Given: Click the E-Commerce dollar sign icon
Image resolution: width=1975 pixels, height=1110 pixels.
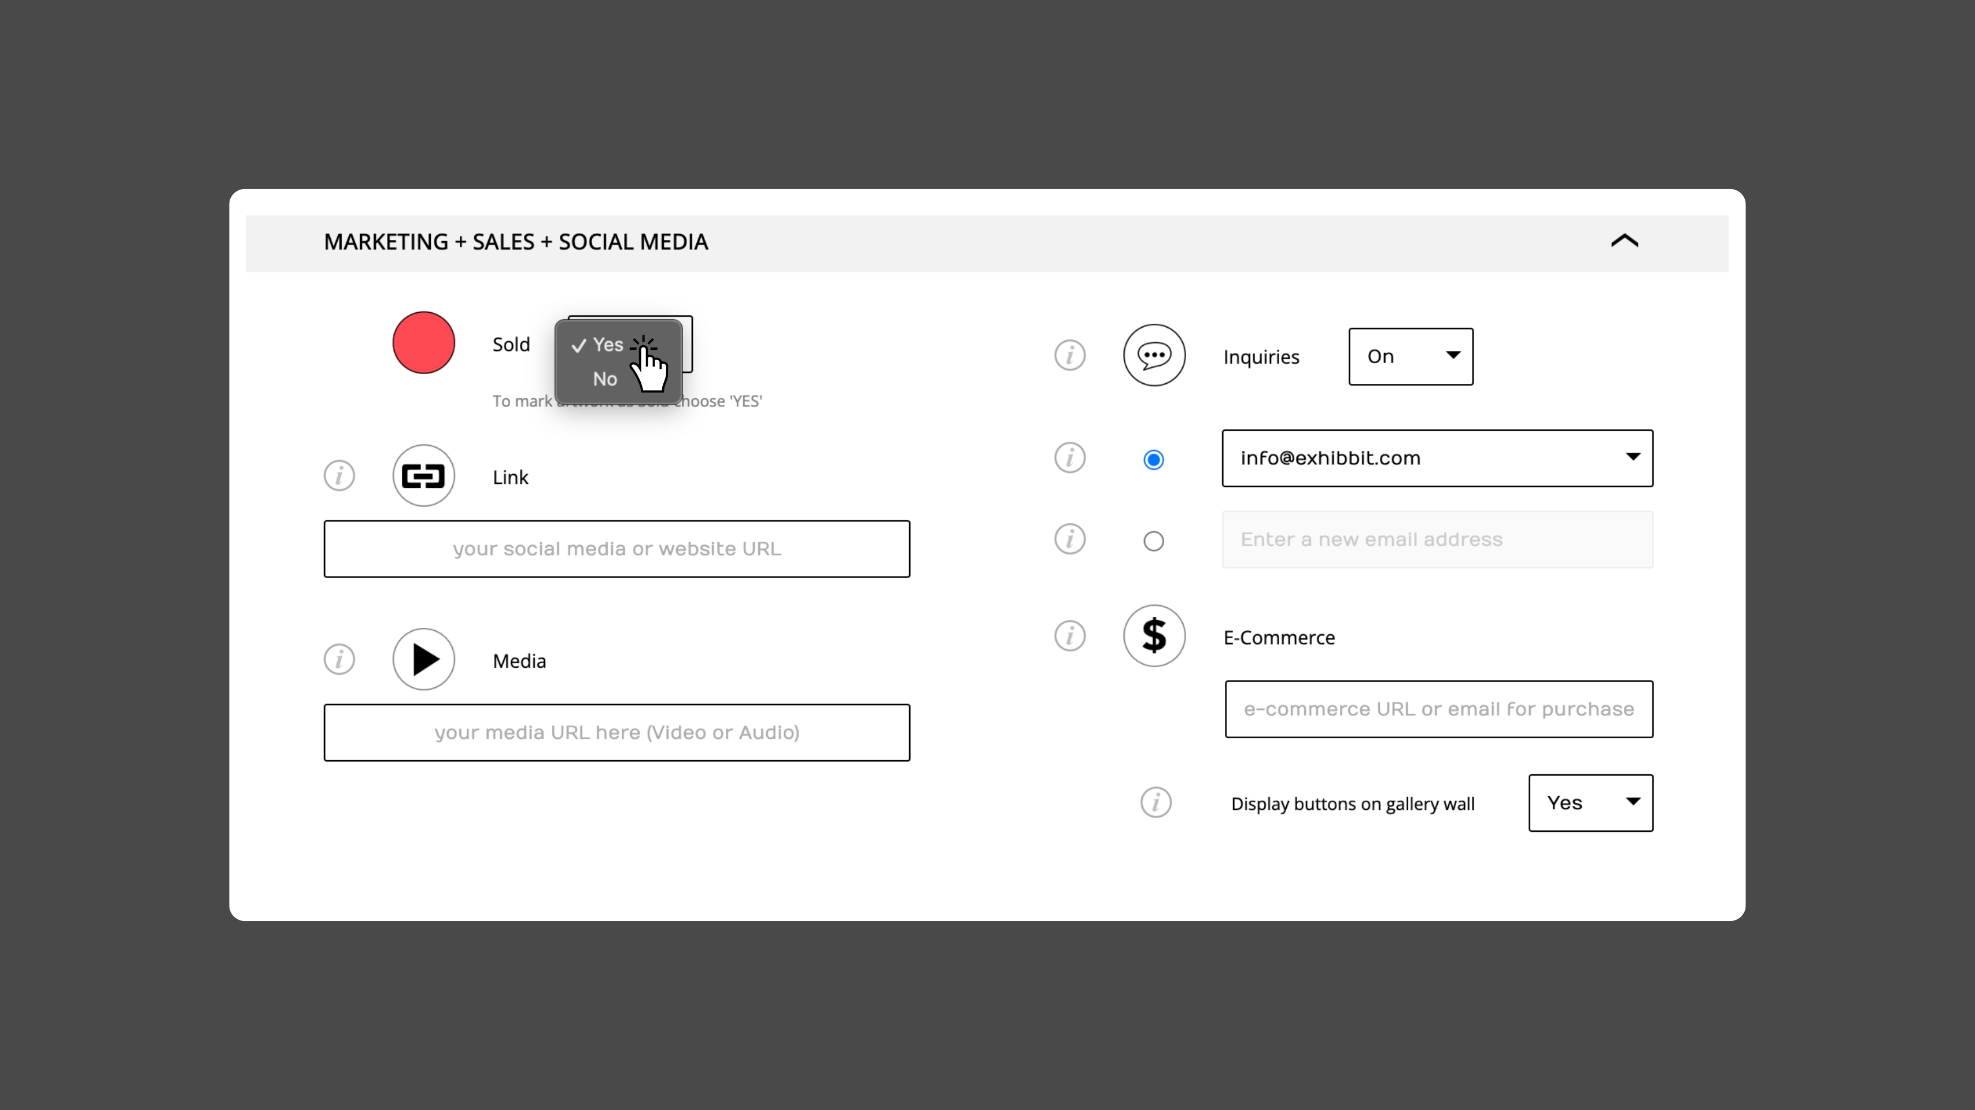Looking at the screenshot, I should pyautogui.click(x=1154, y=635).
